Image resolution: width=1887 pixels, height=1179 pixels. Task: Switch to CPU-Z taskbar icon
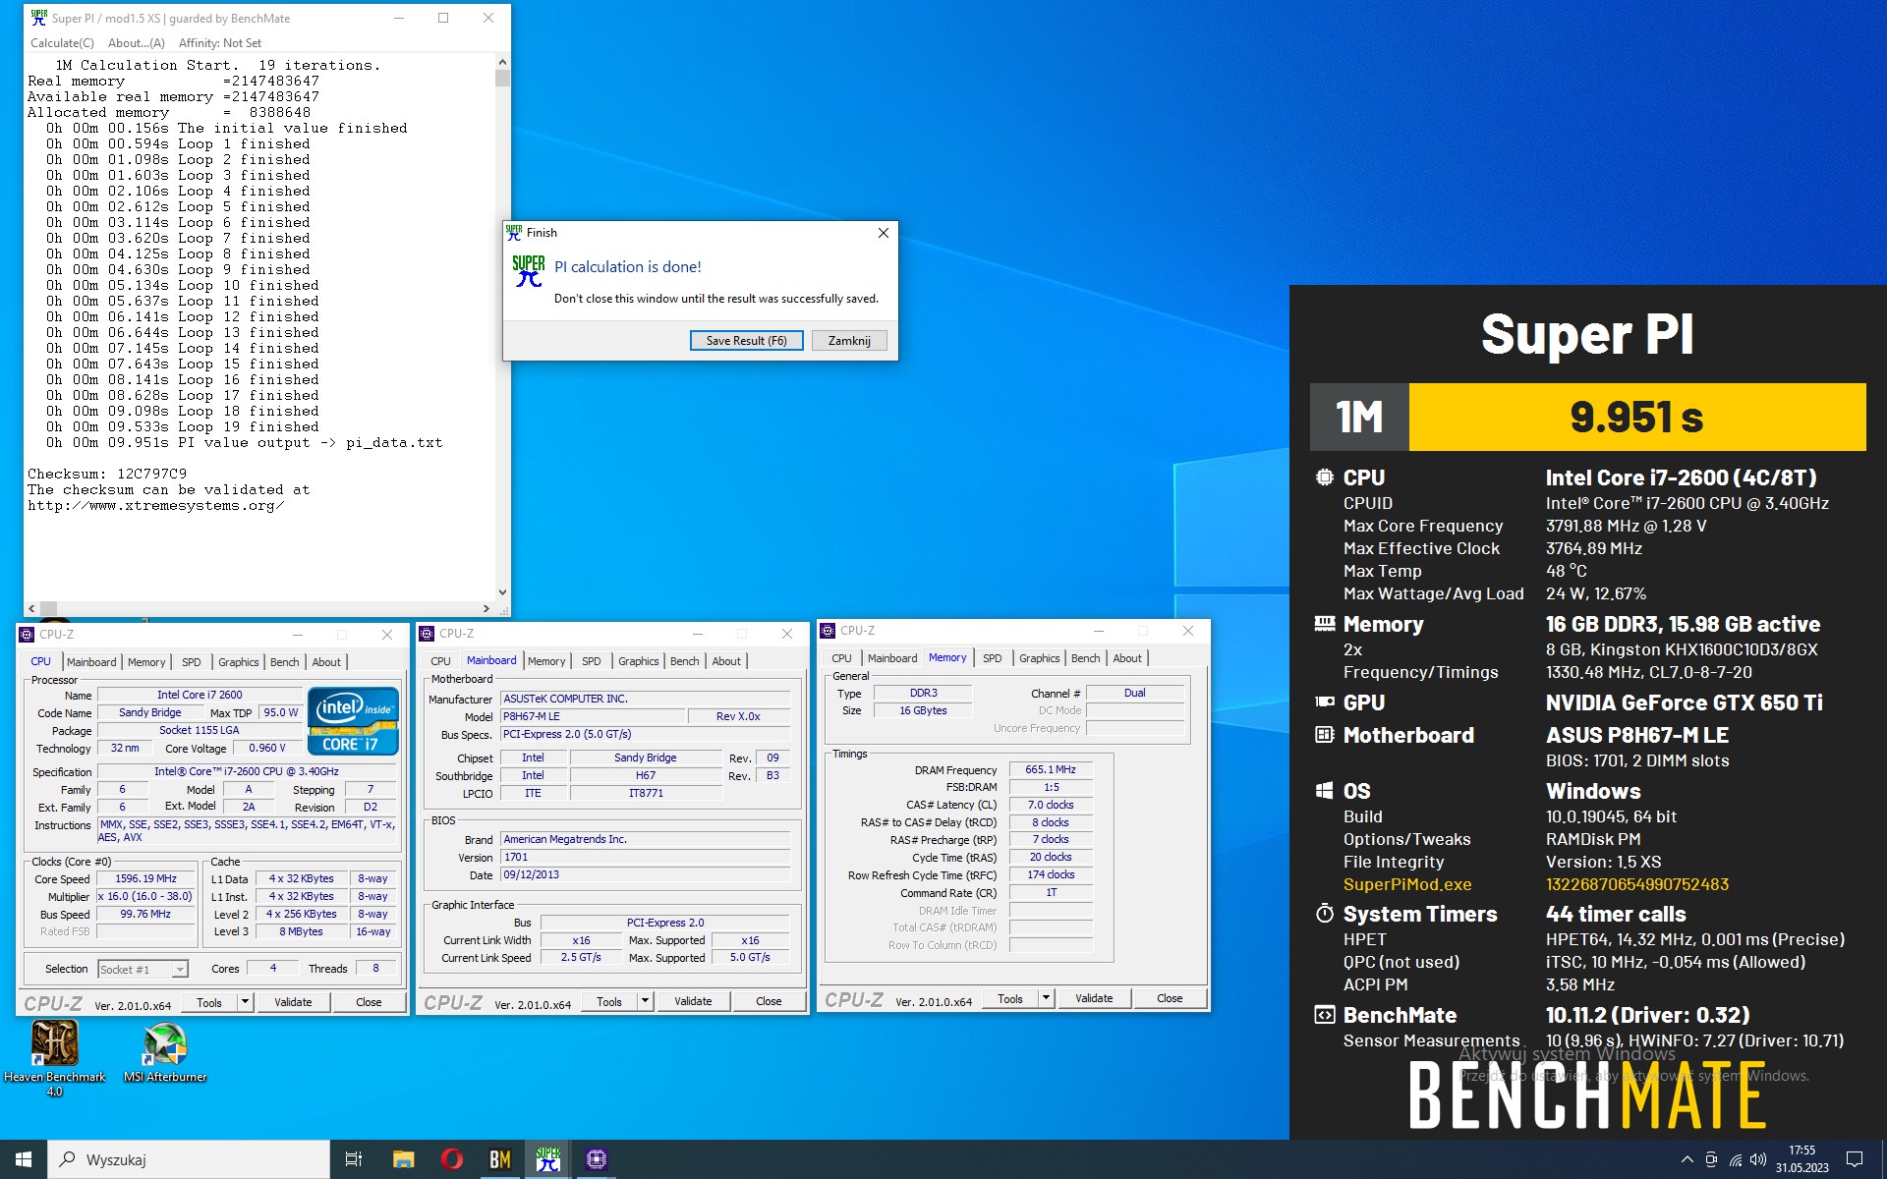(596, 1159)
